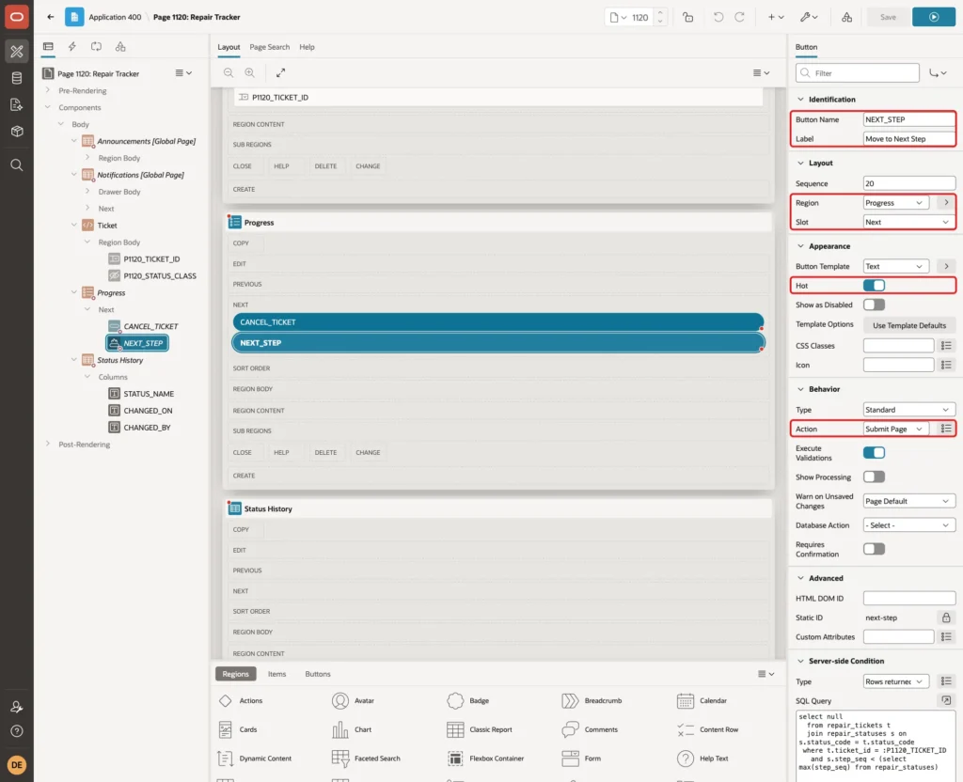Expand the layout pane to full view

[x=280, y=72]
